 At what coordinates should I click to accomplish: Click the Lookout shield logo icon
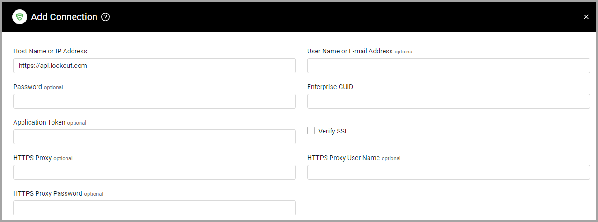click(20, 17)
